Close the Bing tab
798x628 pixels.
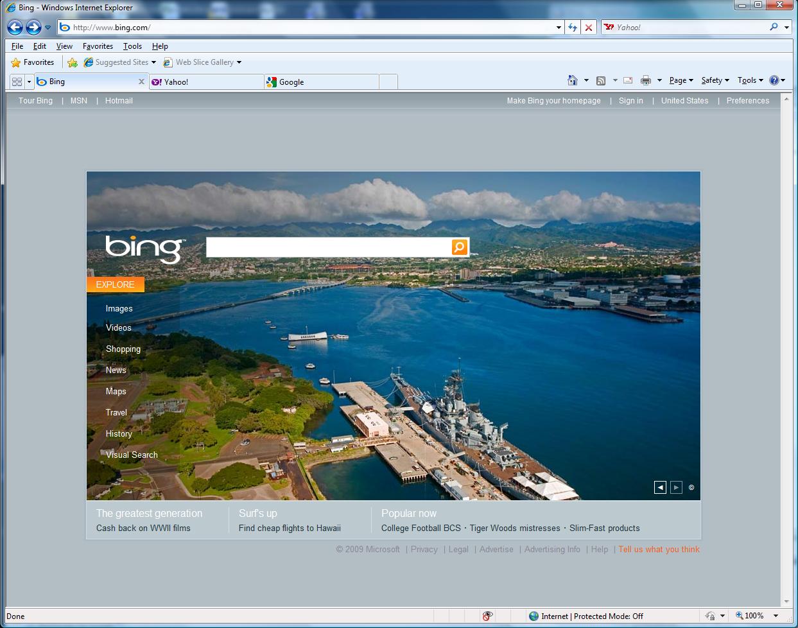[141, 82]
